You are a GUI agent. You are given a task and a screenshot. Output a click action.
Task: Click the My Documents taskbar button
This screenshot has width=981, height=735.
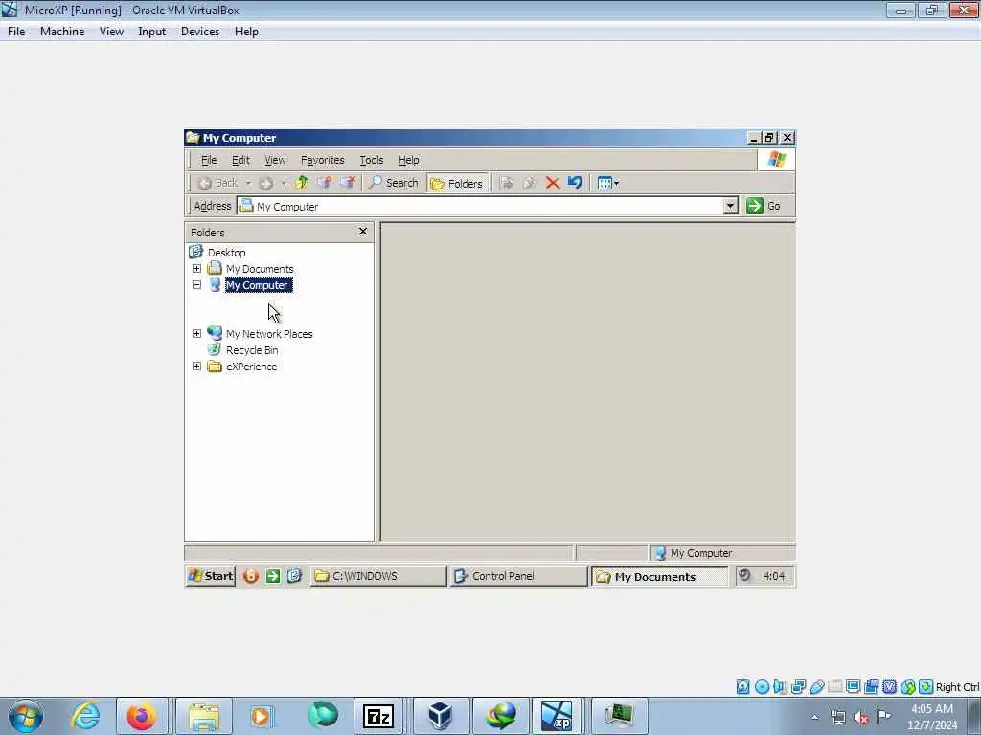pos(659,576)
